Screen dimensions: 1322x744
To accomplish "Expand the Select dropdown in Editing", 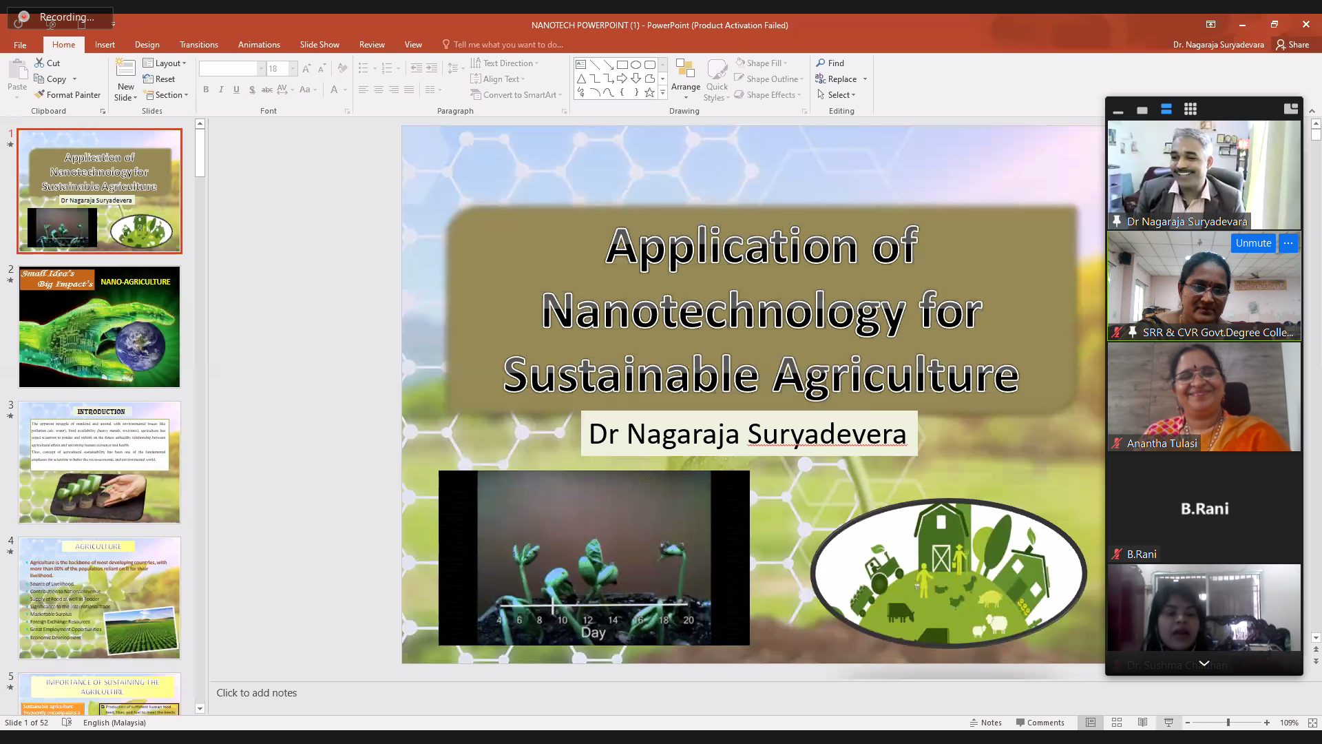I will (x=837, y=95).
